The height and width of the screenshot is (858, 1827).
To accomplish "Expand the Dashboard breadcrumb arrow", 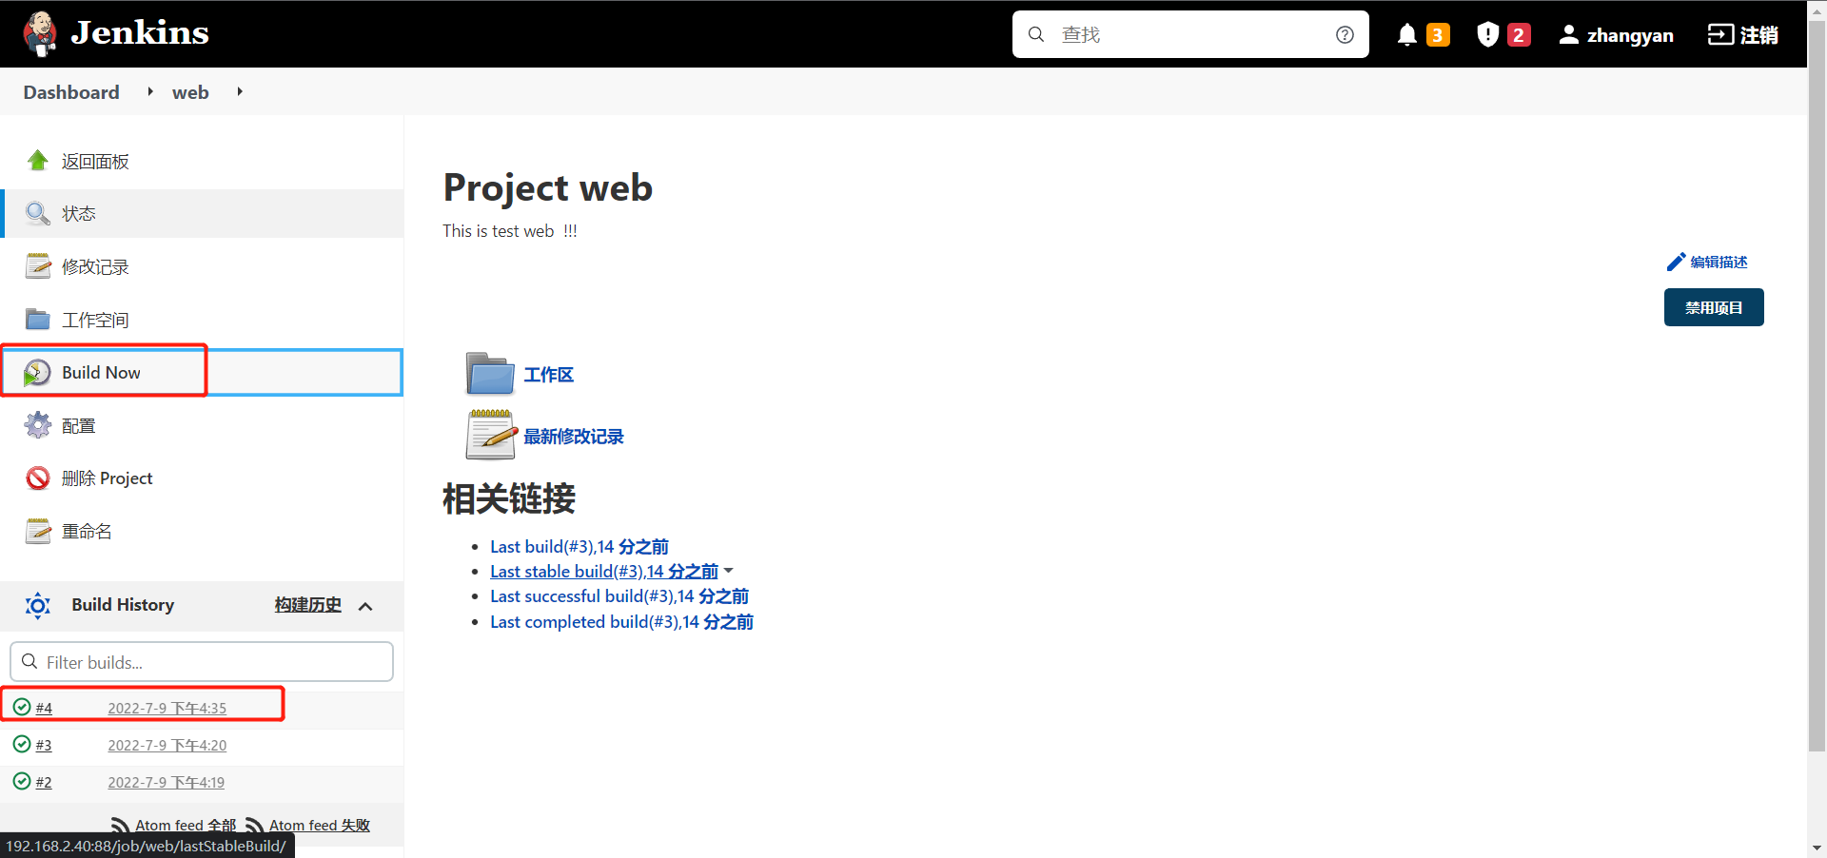I will (150, 92).
